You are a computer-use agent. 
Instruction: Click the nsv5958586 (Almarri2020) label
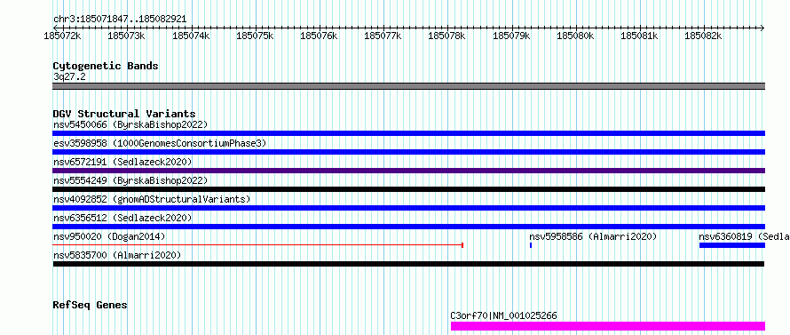593,236
